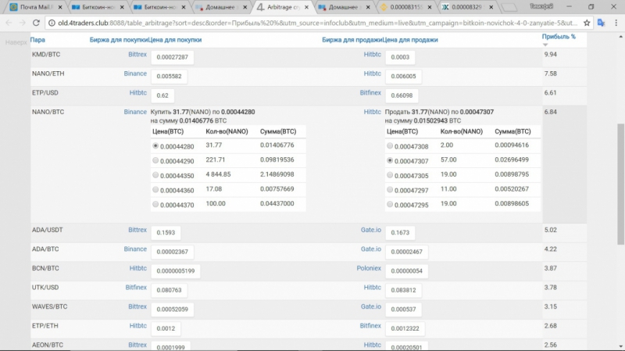The height and width of the screenshot is (351, 625).
Task: Expand ETP/USD sell price 0.66098
Action: 402,95
